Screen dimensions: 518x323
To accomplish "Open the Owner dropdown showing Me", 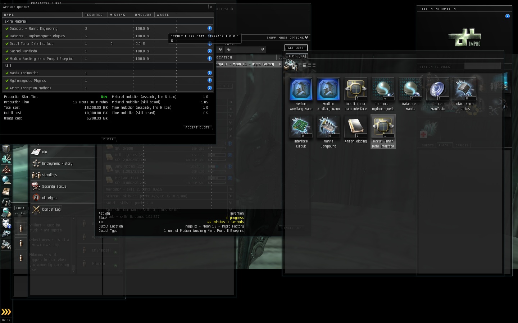I will tap(245, 50).
